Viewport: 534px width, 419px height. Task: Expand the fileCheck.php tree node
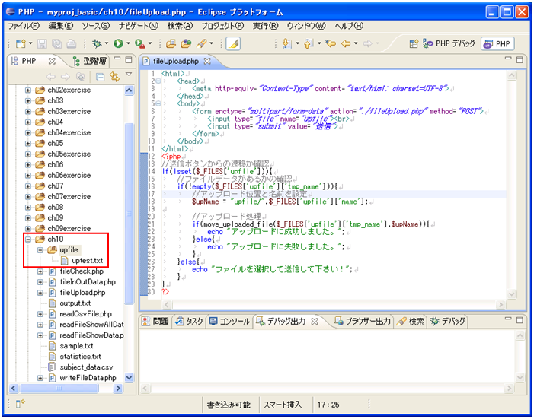point(40,271)
